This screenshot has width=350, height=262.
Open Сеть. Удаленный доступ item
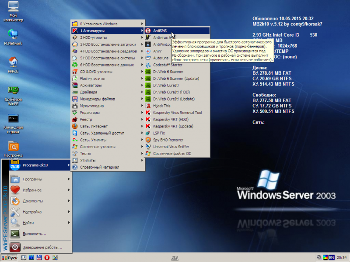coord(108,133)
